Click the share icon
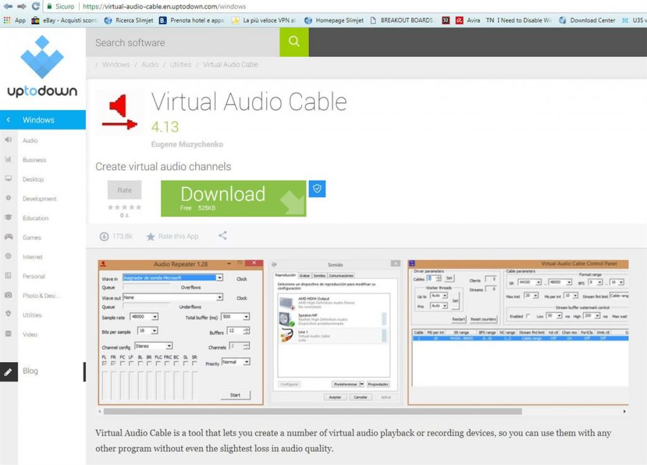The height and width of the screenshot is (465, 647). (x=223, y=236)
